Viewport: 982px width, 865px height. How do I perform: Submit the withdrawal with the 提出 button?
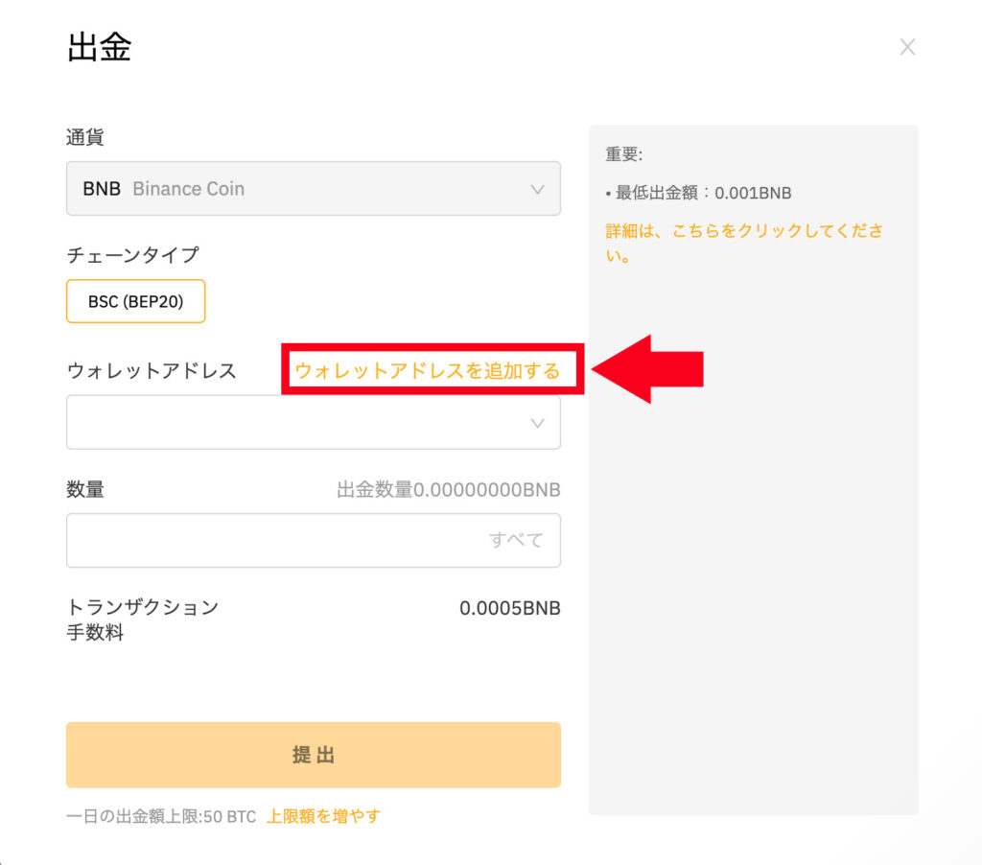[x=314, y=755]
